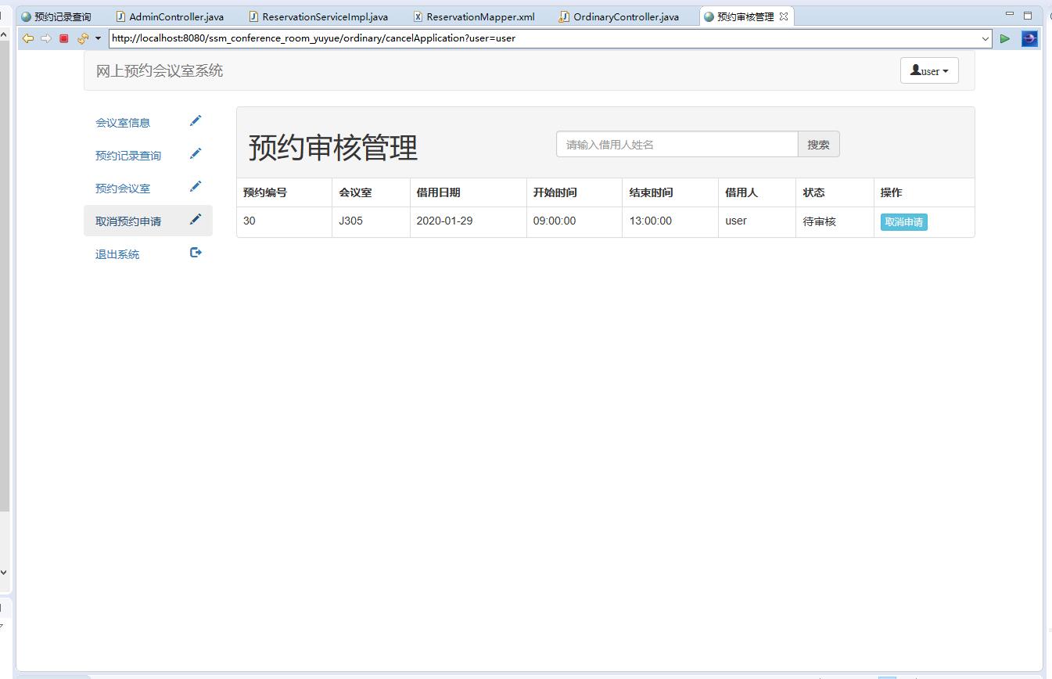Click the pencil icon beside 取消预约申请
This screenshot has height=679, width=1052.
(x=196, y=218)
